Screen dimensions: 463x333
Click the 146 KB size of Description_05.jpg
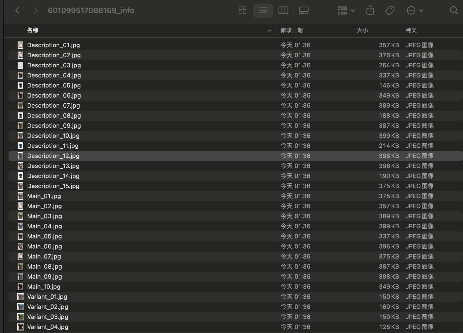point(389,85)
